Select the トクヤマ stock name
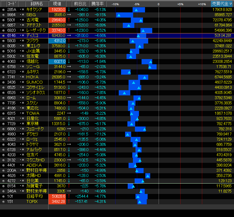 (x=32, y=144)
